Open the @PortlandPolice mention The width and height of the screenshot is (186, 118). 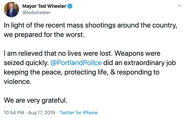coord(76,63)
